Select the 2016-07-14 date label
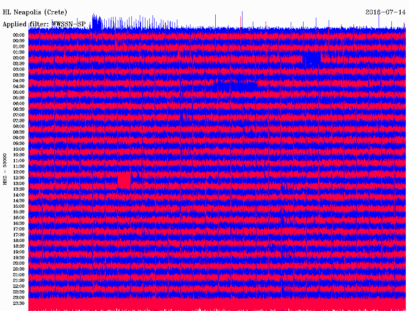409x311 pixels. pos(385,12)
